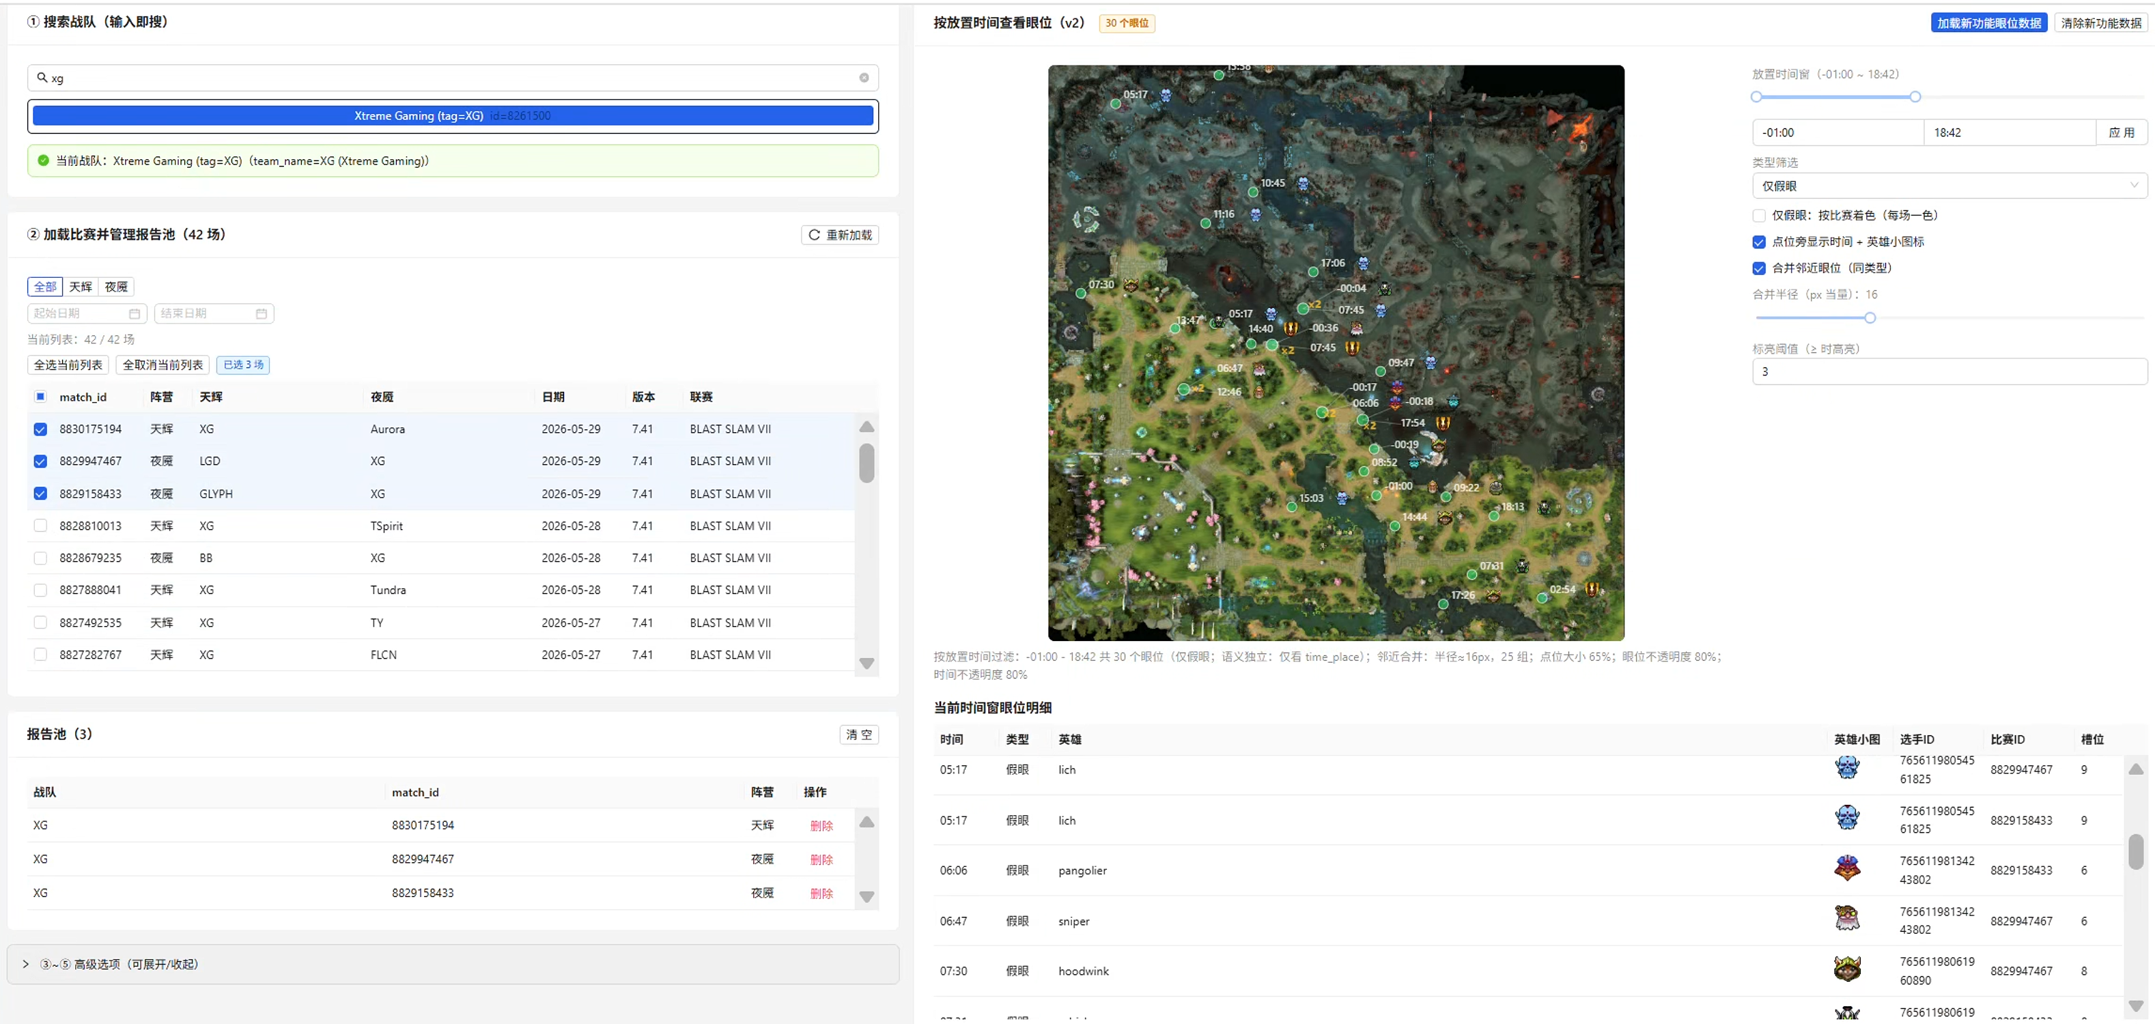Expand the advanced options section
Screen dimensions: 2155x1024
point(453,964)
